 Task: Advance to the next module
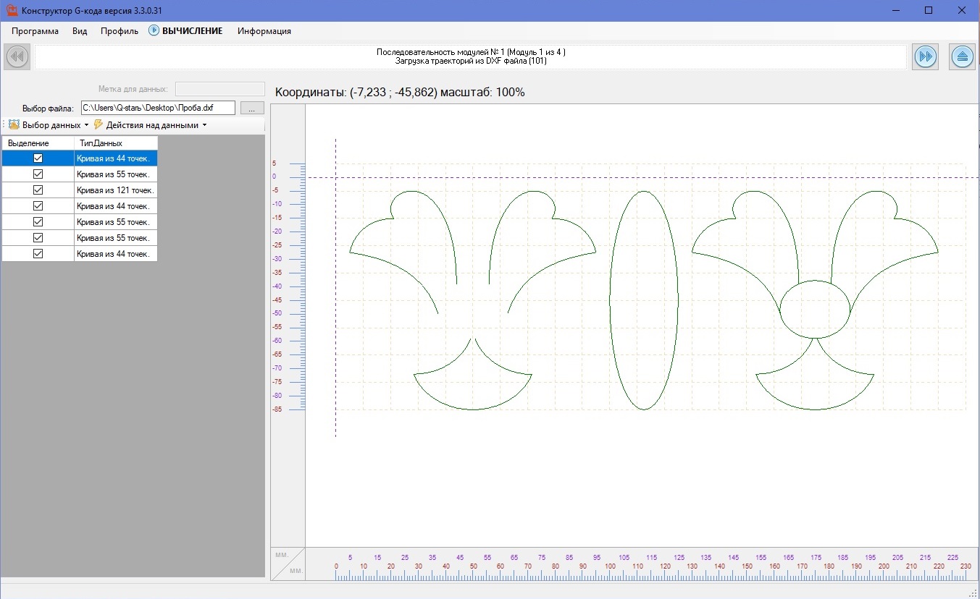coord(926,56)
